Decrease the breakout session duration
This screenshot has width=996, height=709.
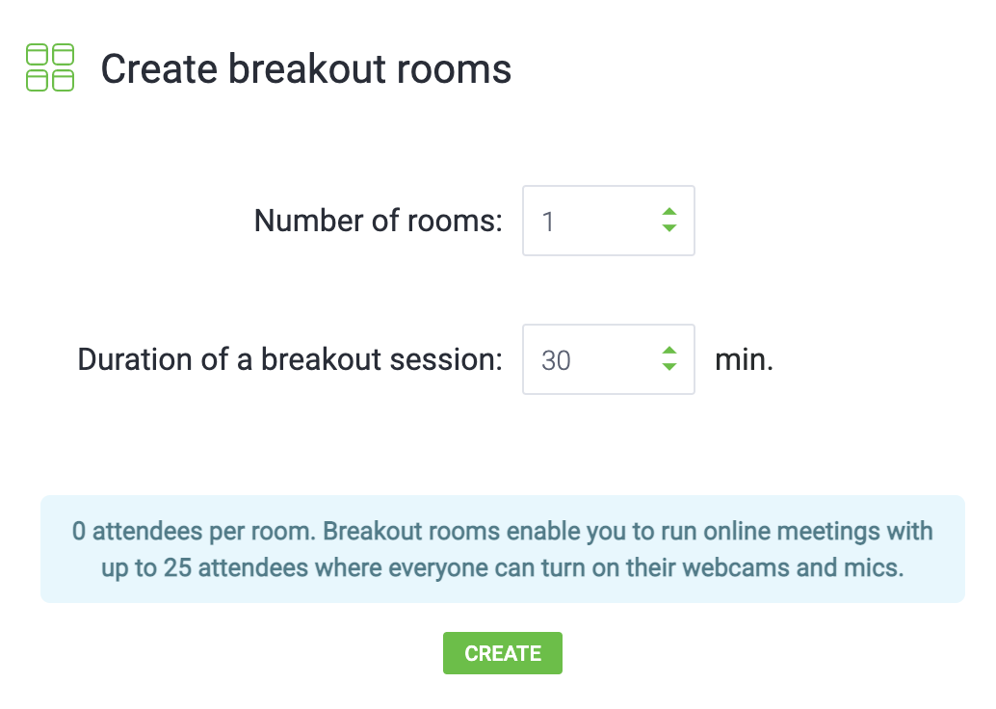[x=668, y=367]
